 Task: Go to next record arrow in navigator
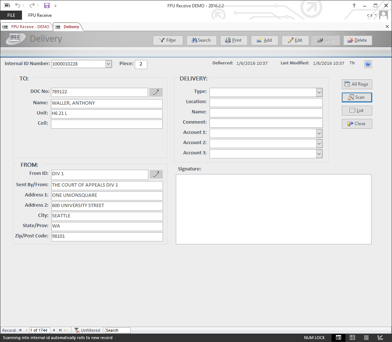[x=54, y=330]
